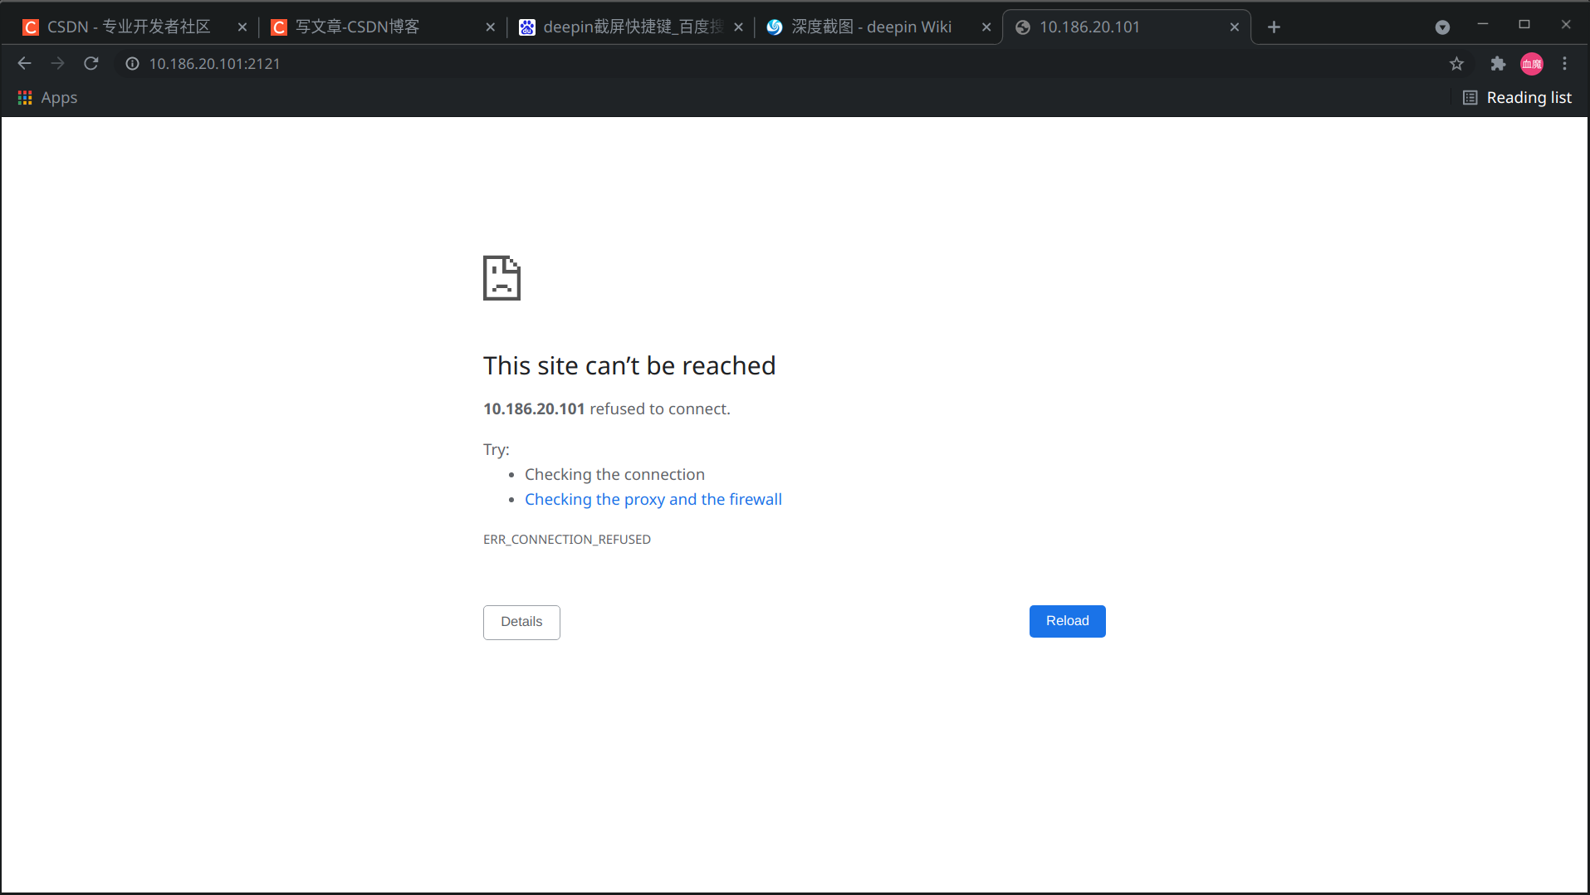Close the deepin截屏快捷键 tab
Screen dimensions: 1590x895
(x=738, y=27)
